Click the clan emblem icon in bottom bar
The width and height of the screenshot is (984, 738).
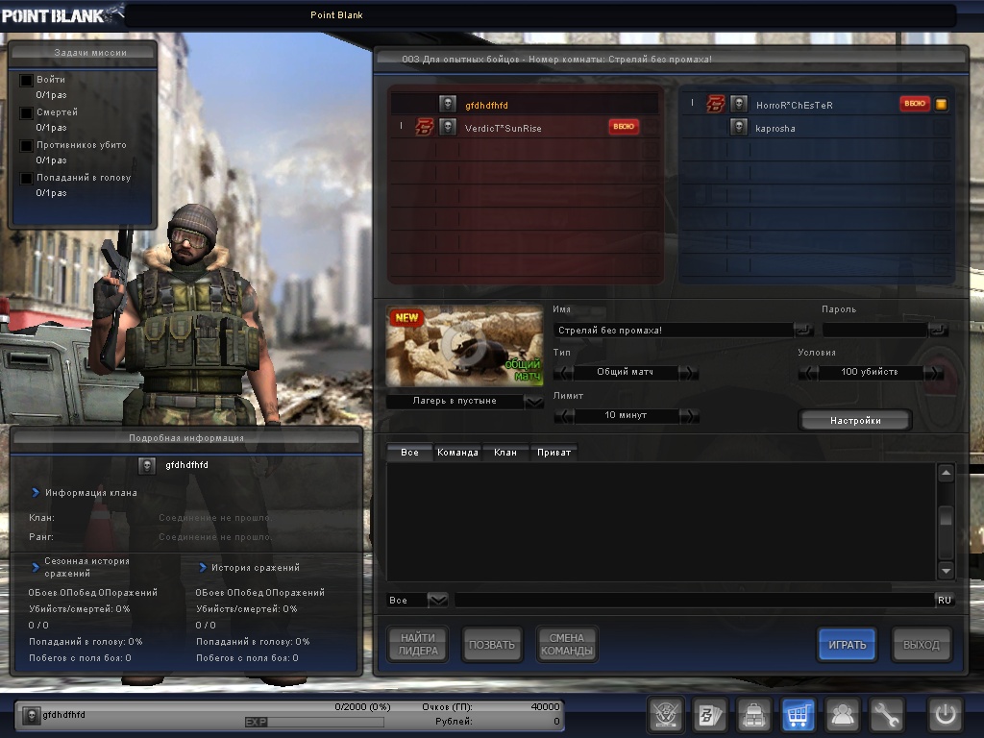pyautogui.click(x=664, y=715)
